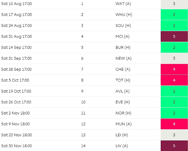Click the WAT (A) opponent cell

click(123, 4)
